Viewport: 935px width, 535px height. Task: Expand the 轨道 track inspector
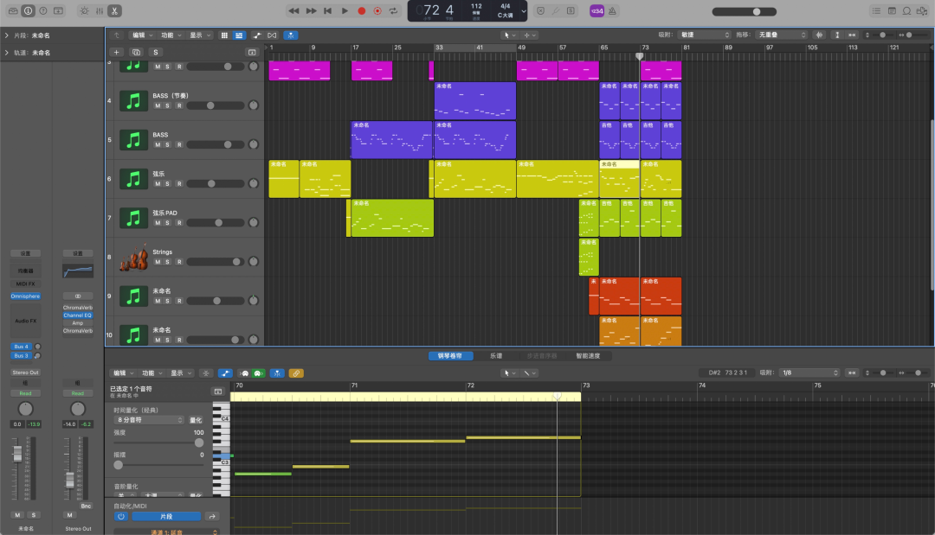coord(7,53)
